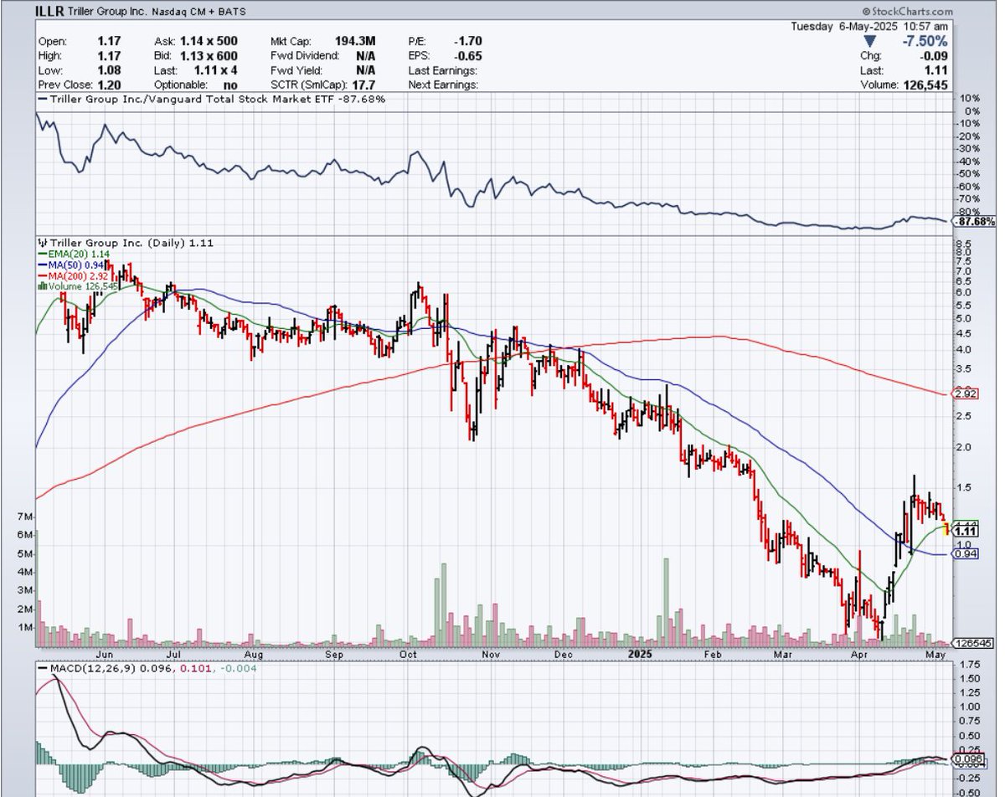This screenshot has width=1005, height=797.
Task: Click the Fwd Dividend N/A value
Action: click(x=366, y=56)
